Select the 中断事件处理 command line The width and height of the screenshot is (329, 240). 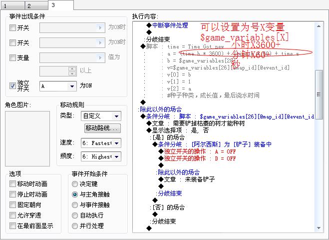pyautogui.click(x=167, y=25)
